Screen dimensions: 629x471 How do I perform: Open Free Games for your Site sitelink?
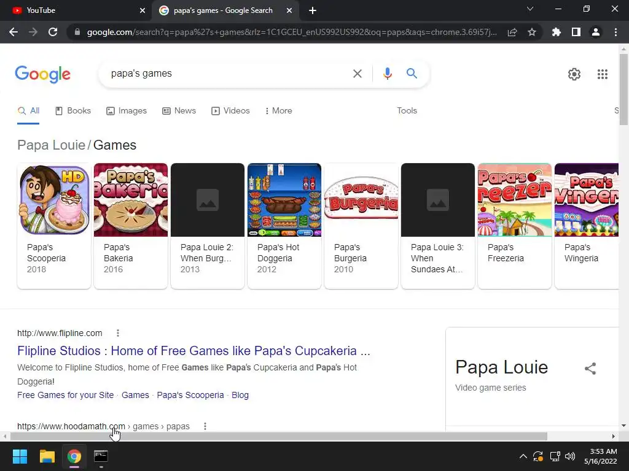click(65, 395)
